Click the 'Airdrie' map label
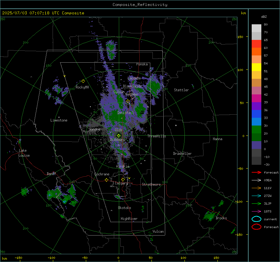Image resolution: width=280 pixels, height=262 pixels. 123,166
